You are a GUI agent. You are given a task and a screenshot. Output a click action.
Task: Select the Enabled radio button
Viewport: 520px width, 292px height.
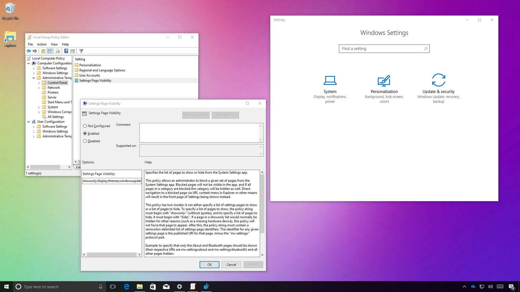click(x=85, y=134)
